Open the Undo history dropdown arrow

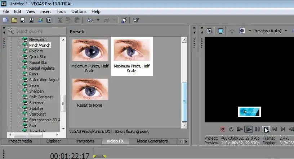coord(98,20)
